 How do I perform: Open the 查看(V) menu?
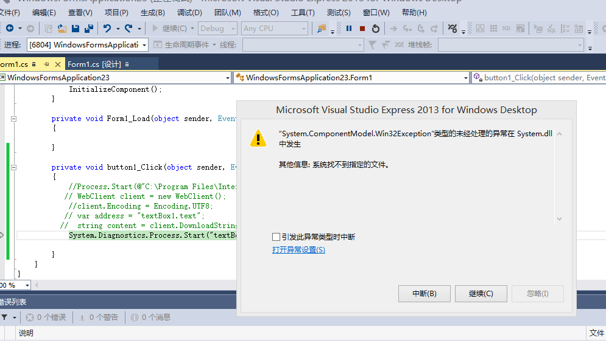click(x=80, y=13)
